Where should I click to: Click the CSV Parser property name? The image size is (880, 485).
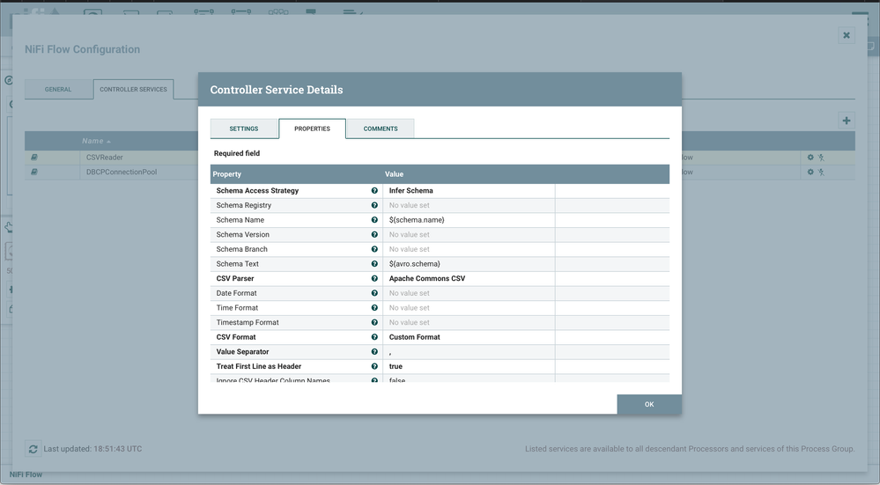[x=235, y=279]
